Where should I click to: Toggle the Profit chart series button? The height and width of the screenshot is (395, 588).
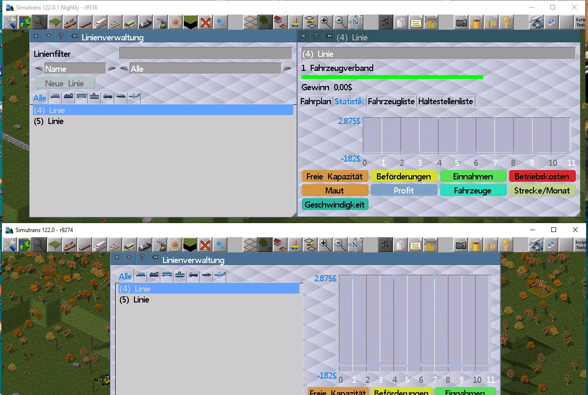pyautogui.click(x=404, y=190)
